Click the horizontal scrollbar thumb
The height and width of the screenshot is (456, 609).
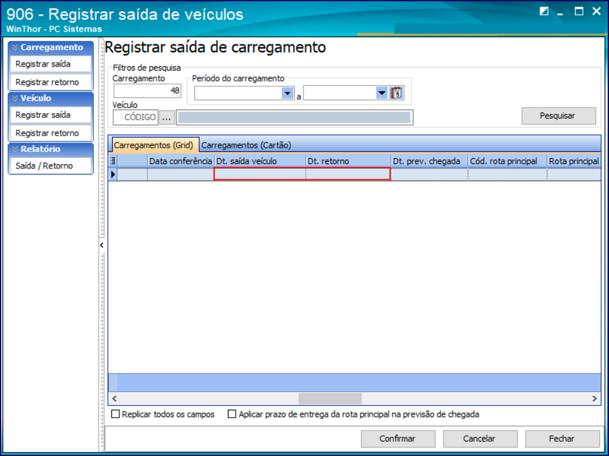click(329, 398)
